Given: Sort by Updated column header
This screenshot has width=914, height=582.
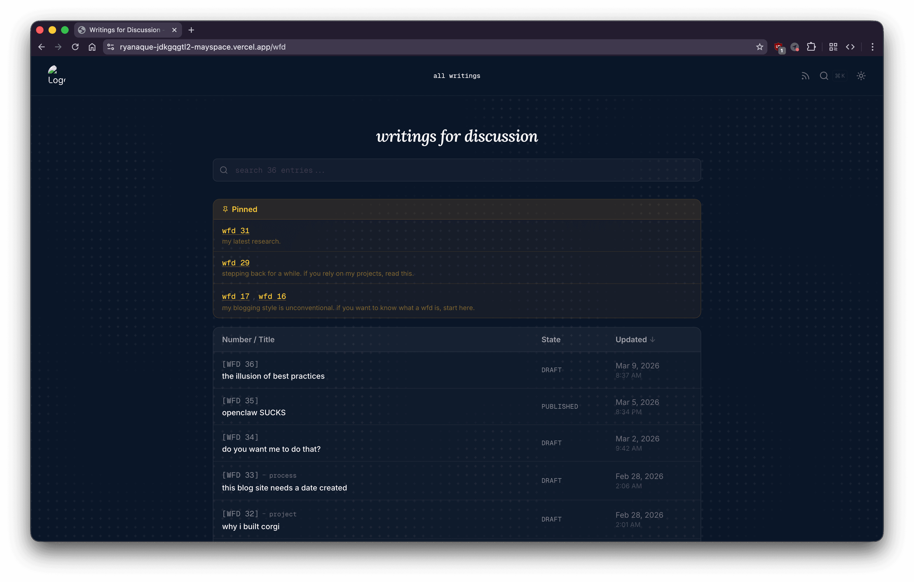Looking at the screenshot, I should point(635,339).
